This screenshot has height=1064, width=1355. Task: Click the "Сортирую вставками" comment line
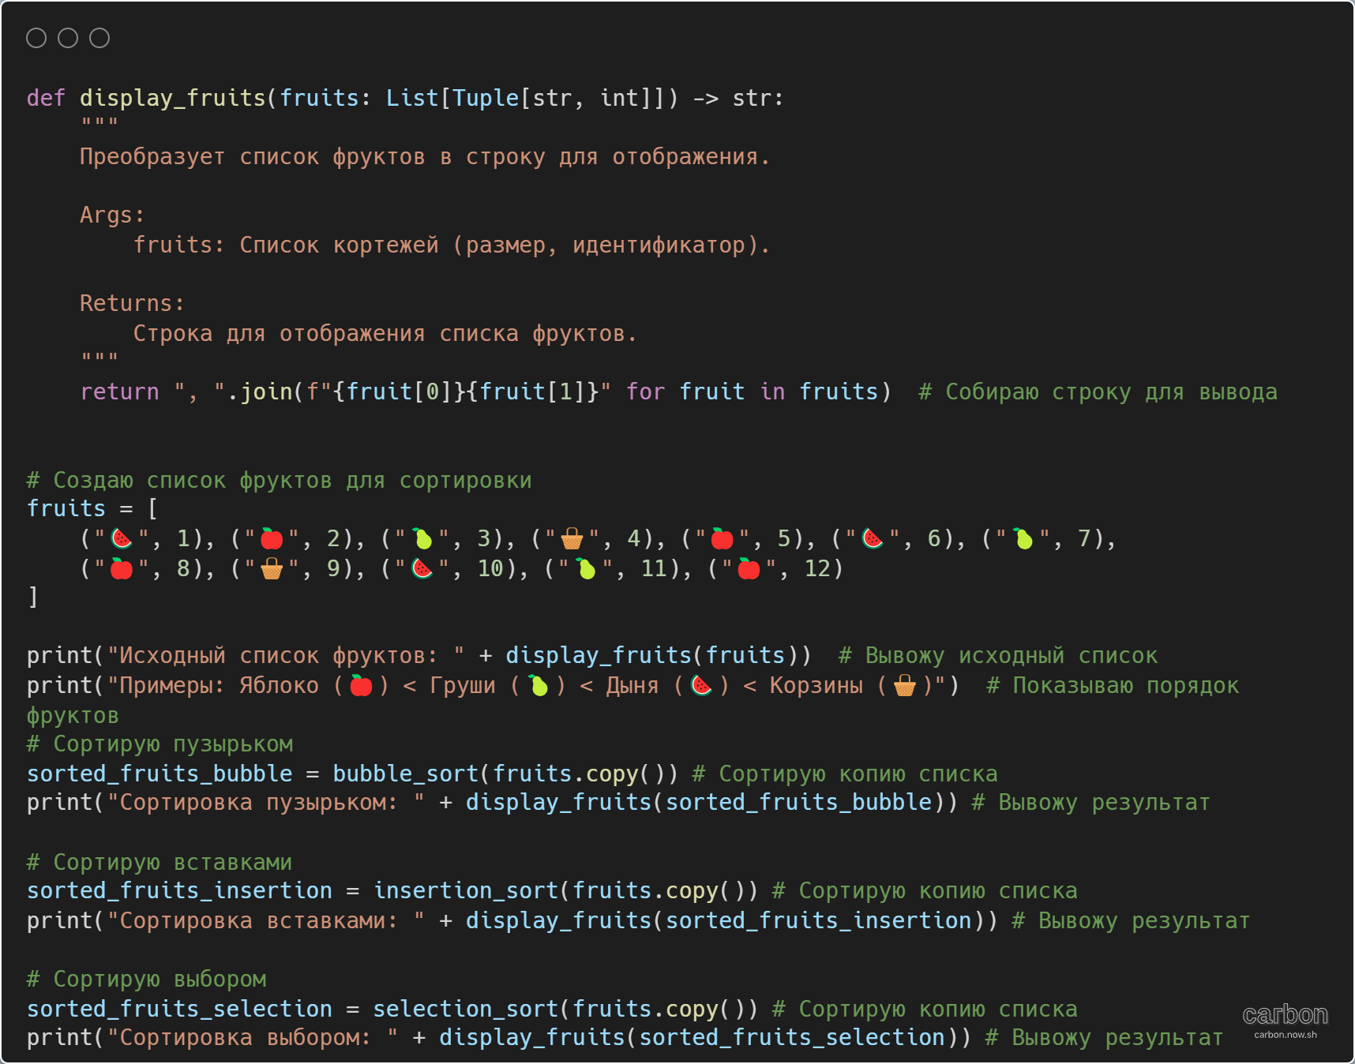click(x=160, y=863)
